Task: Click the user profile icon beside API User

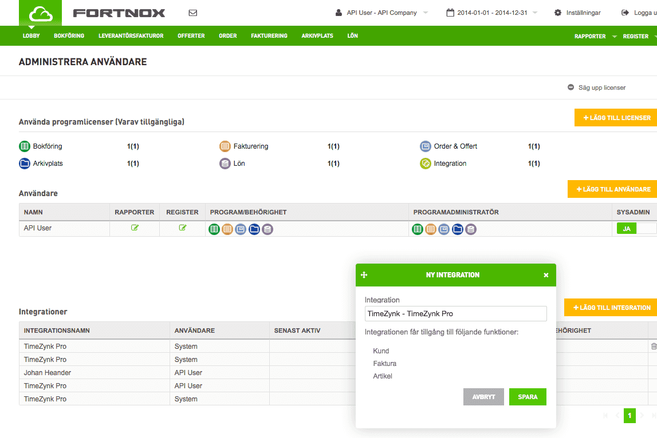Action: [339, 13]
